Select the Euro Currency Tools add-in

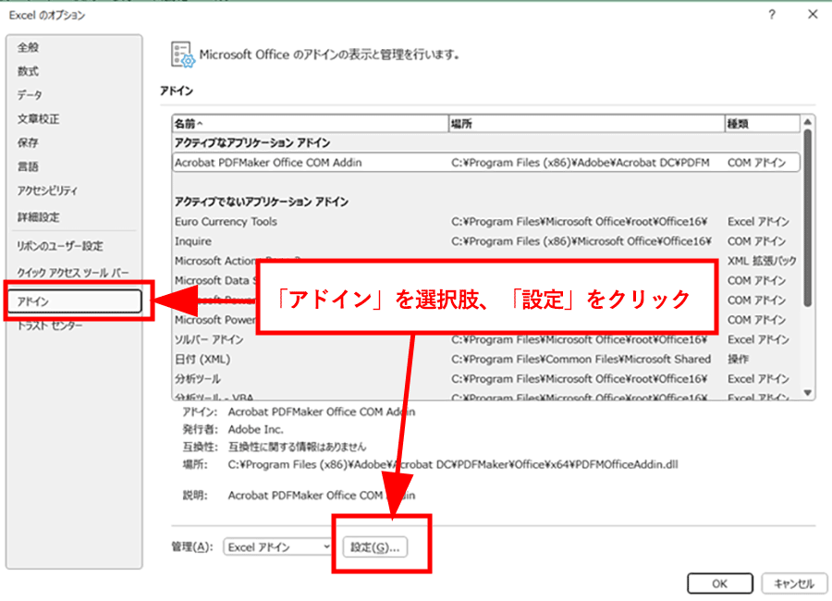point(486,221)
